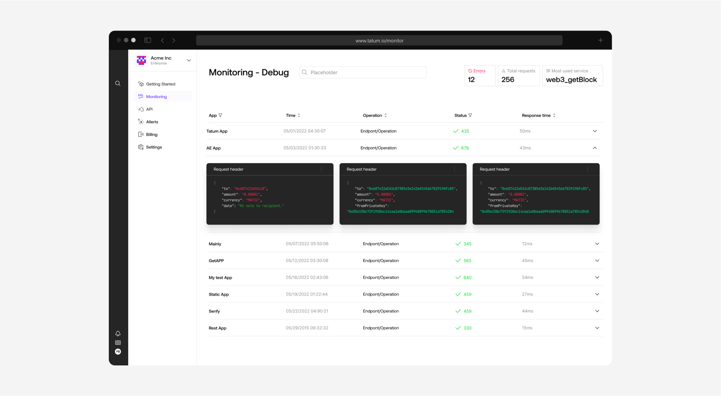Expand the Tatum App row
Viewport: 721px width, 396px height.
point(595,131)
